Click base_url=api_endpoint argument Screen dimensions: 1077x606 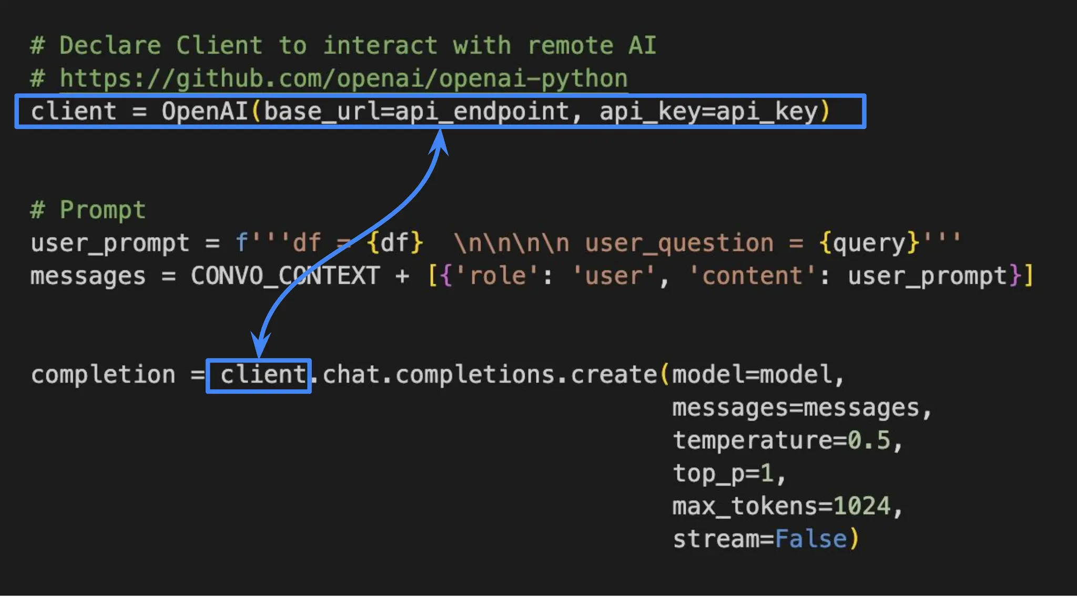[x=416, y=112]
